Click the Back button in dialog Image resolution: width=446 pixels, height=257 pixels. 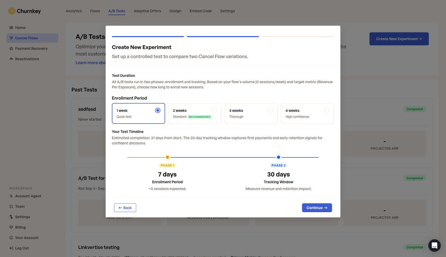(x=125, y=208)
